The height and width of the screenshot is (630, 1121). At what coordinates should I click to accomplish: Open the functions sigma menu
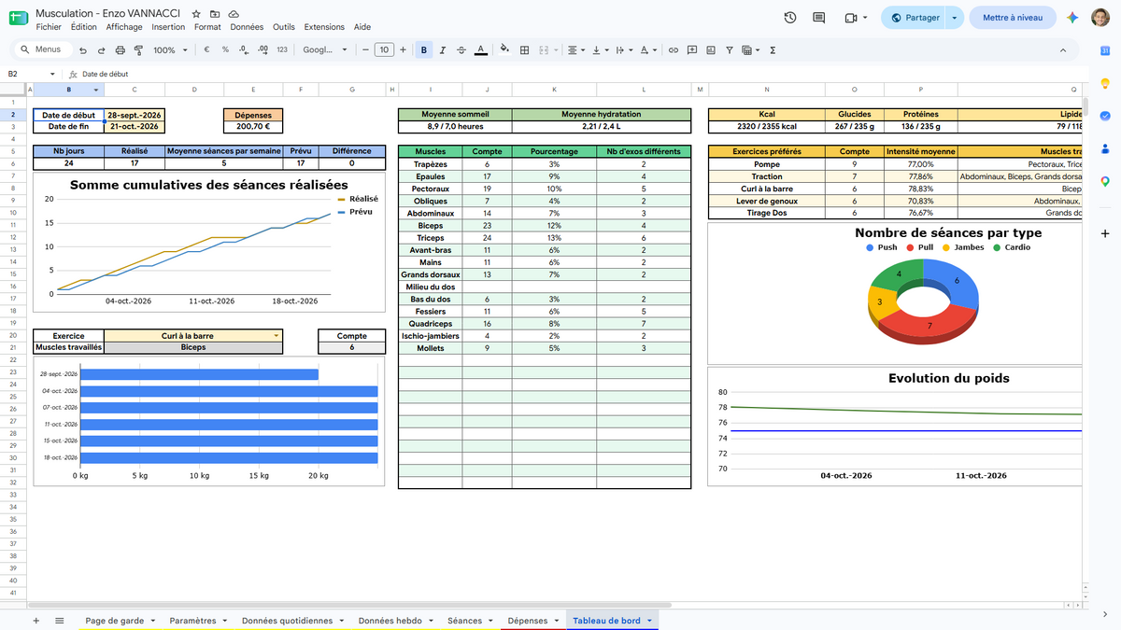(773, 50)
